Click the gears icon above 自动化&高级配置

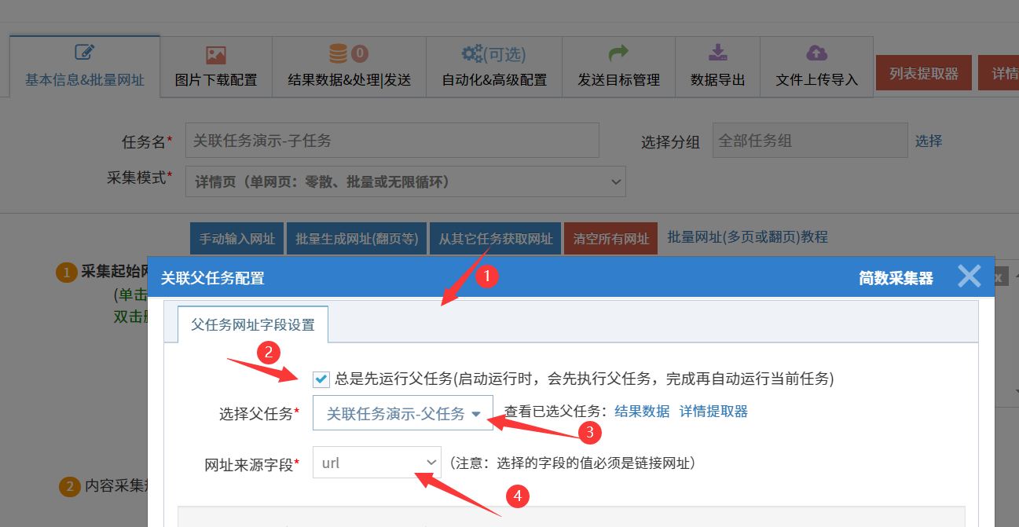(472, 53)
